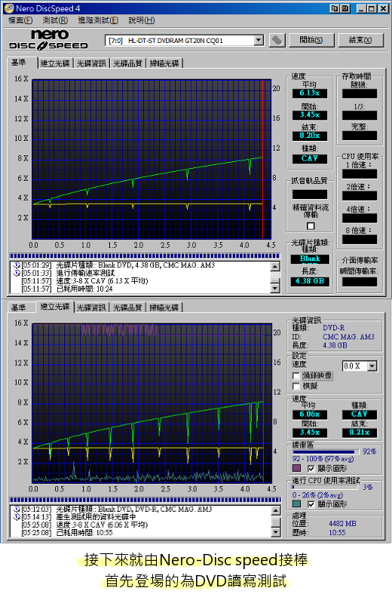Click the DVD-R disc type text
392x603 pixels.
[333, 328]
